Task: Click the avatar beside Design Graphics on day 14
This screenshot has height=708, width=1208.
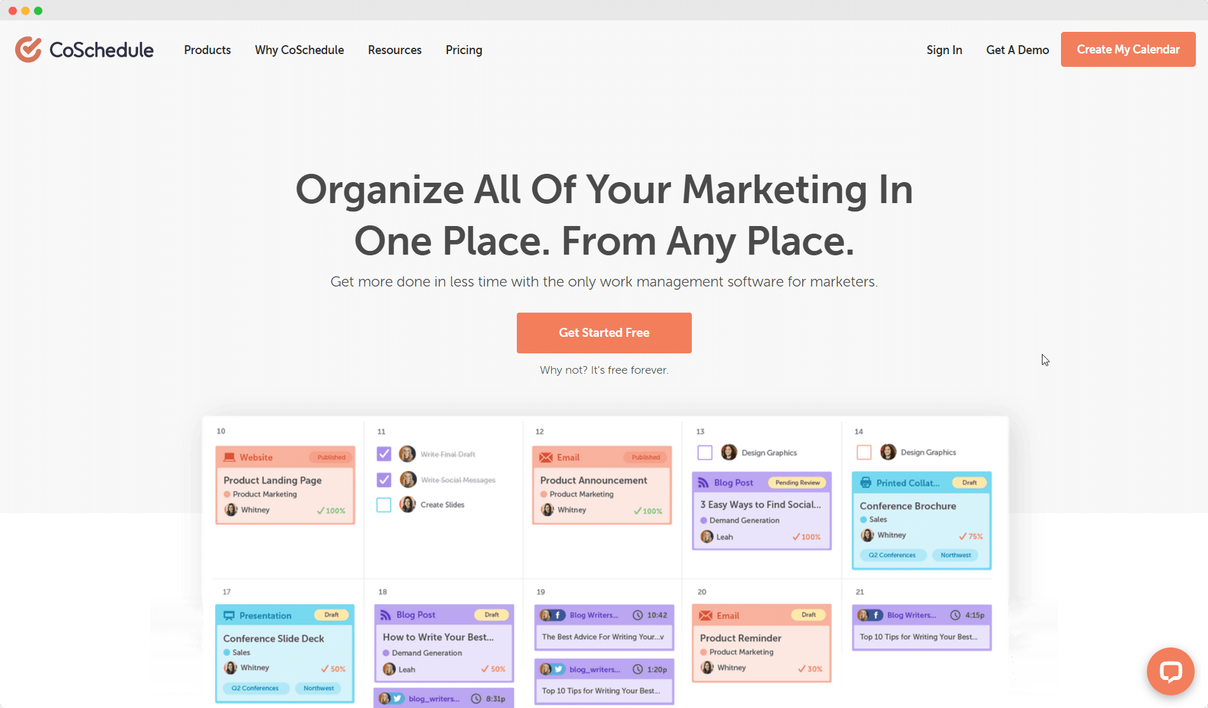Action: (888, 452)
